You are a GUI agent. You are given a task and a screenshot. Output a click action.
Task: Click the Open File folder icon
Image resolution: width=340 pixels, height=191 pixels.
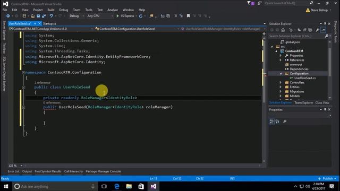pyautogui.click(x=33, y=16)
